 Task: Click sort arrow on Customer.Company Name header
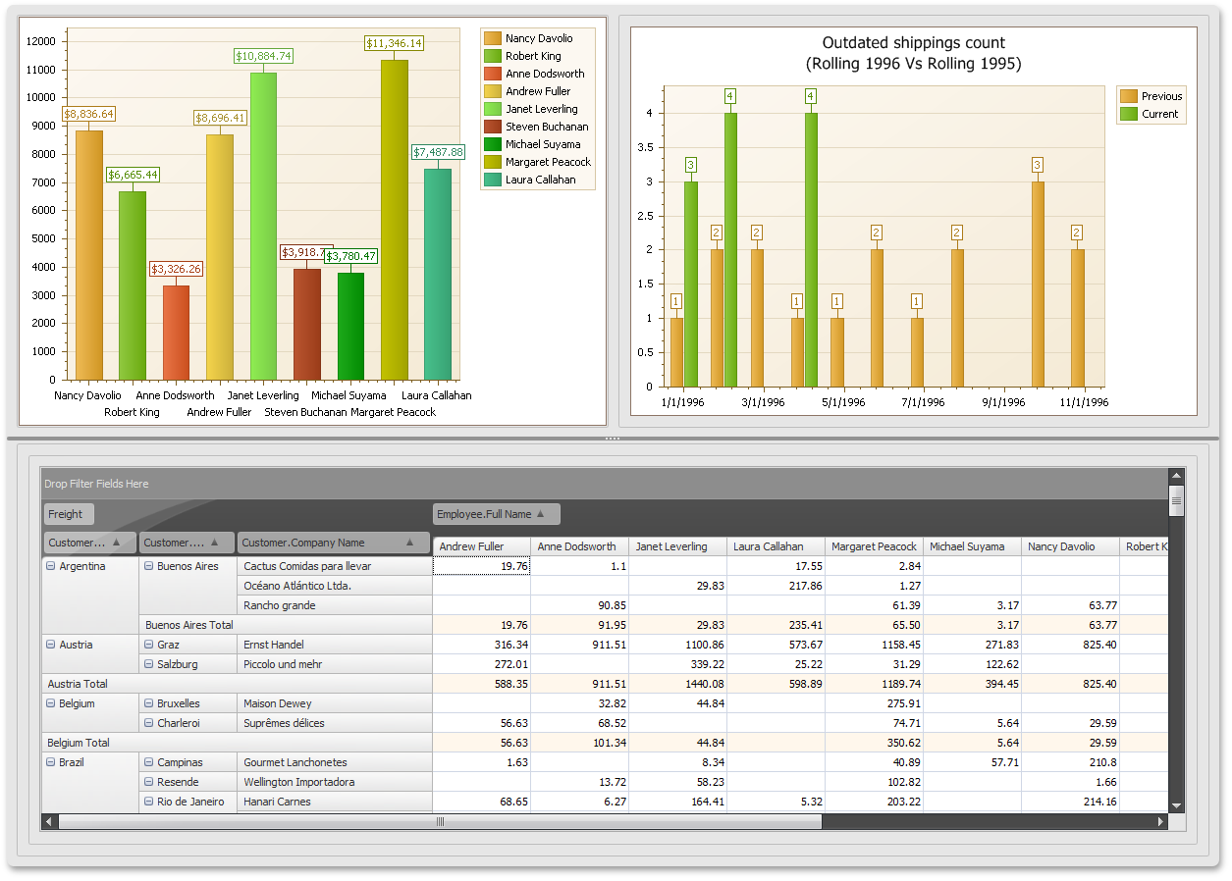(410, 543)
